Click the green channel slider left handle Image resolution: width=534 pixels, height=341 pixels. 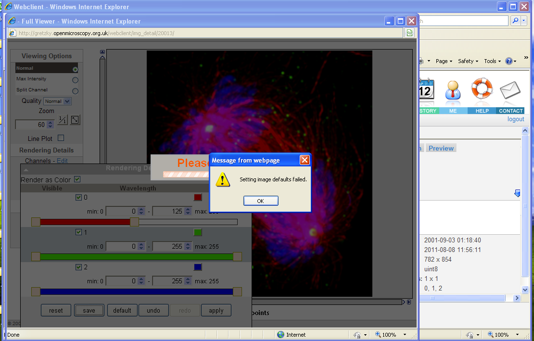click(x=36, y=257)
